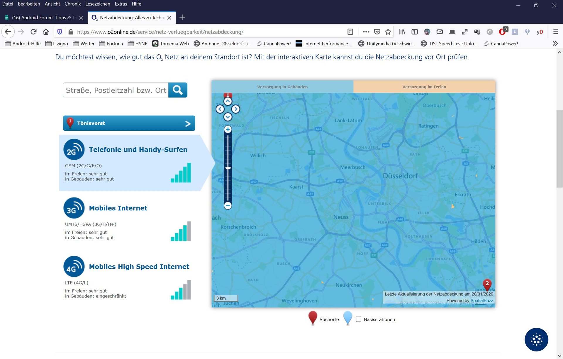Open Telefonie und Handy-Surfen section
Image resolution: width=563 pixels, height=359 pixels.
click(138, 150)
